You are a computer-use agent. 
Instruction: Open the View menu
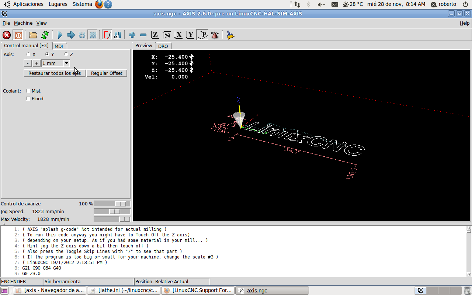(x=41, y=23)
